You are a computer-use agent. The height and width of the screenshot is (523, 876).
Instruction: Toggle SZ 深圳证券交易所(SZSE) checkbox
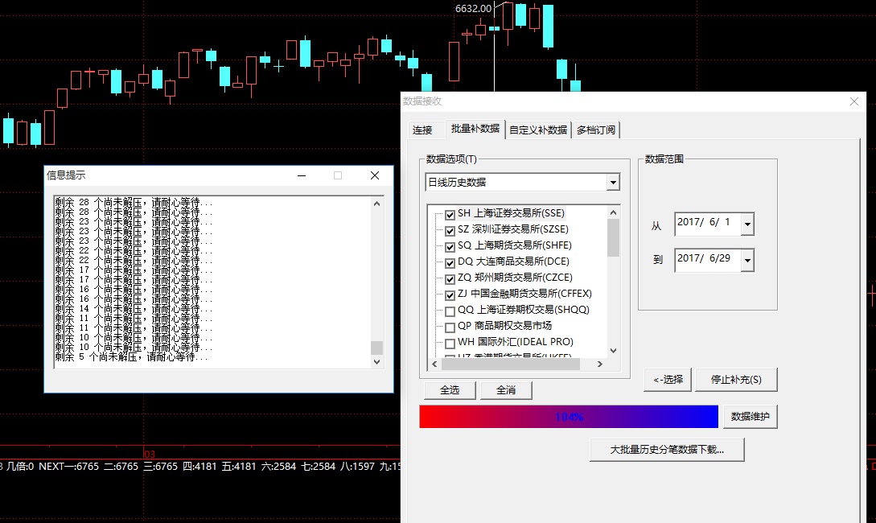[x=450, y=231]
